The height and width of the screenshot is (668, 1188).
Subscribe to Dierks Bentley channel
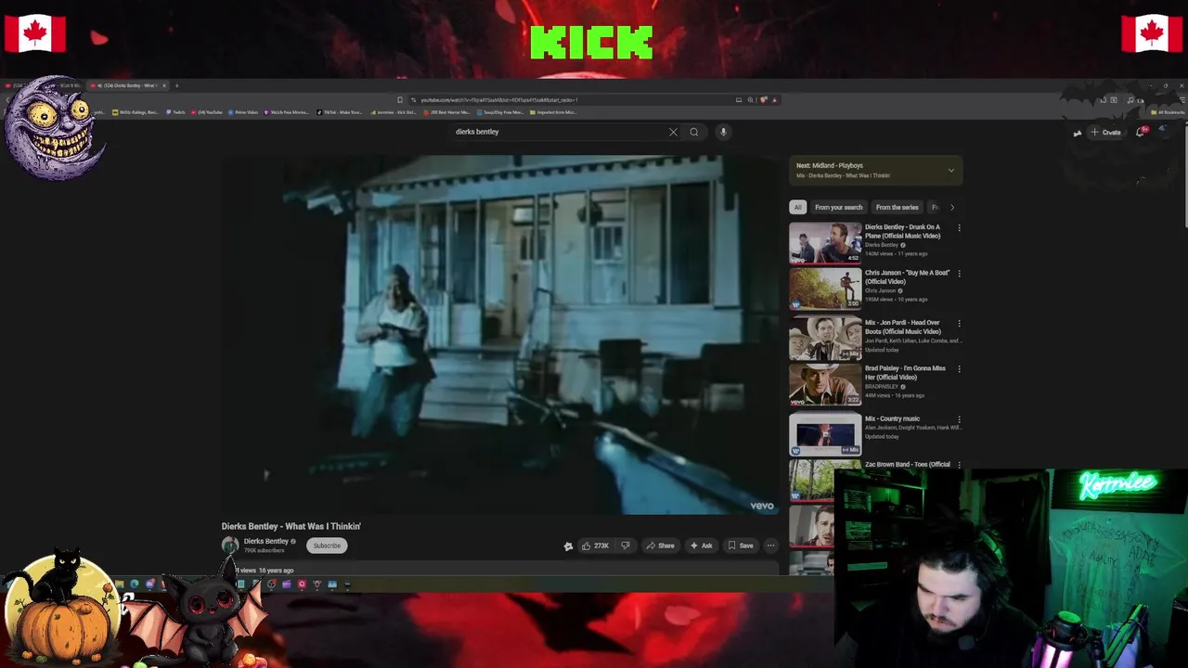[327, 546]
